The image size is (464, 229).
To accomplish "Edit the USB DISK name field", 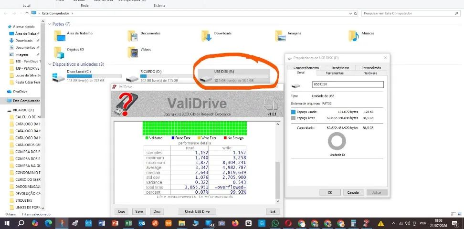I will (348, 84).
